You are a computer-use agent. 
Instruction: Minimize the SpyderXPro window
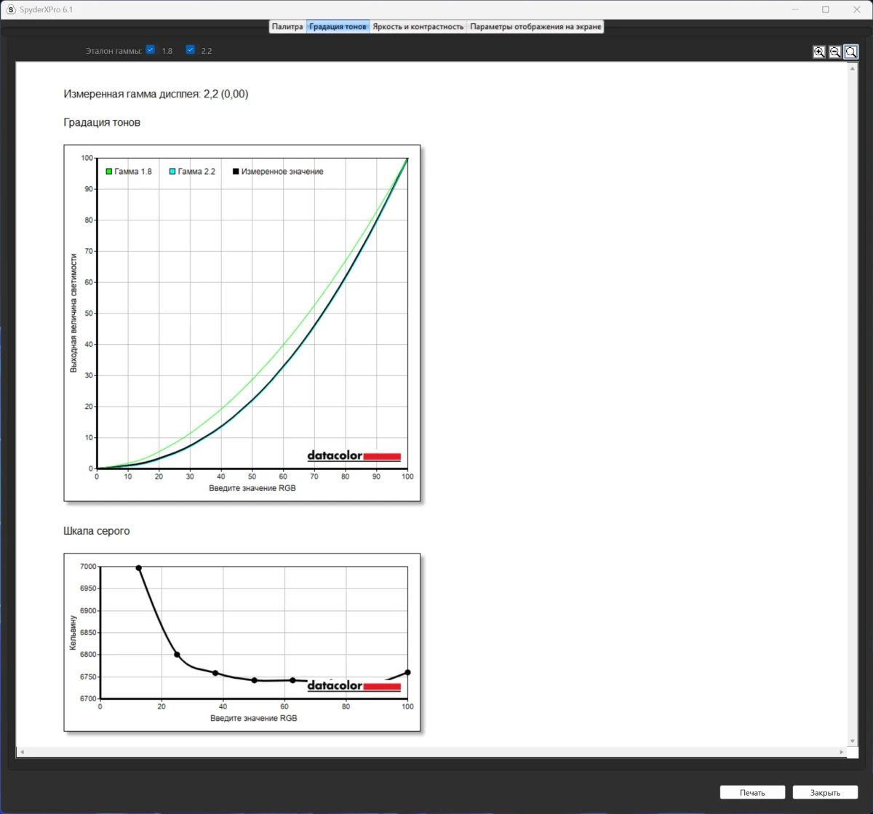[795, 9]
